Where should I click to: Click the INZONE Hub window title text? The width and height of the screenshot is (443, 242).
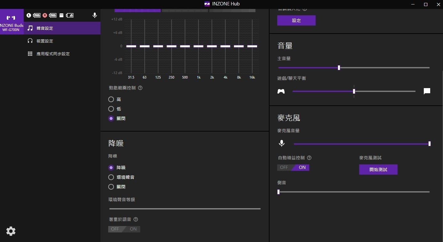pyautogui.click(x=226, y=4)
